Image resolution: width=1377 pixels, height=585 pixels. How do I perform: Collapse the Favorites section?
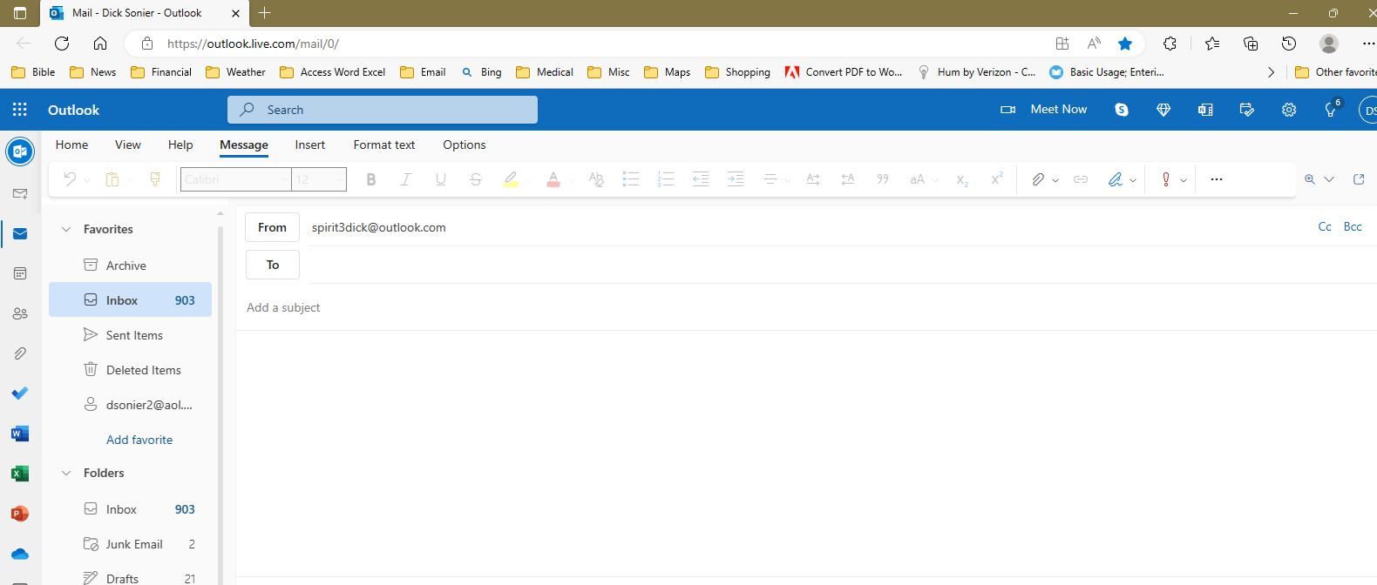coord(65,229)
